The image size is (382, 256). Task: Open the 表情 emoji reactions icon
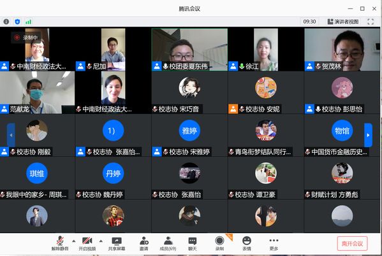coord(247,244)
